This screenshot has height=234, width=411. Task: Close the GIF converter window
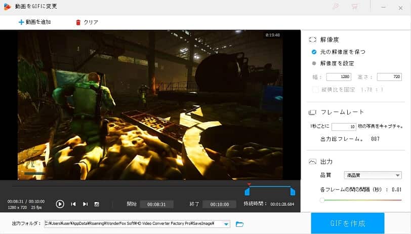point(400,8)
